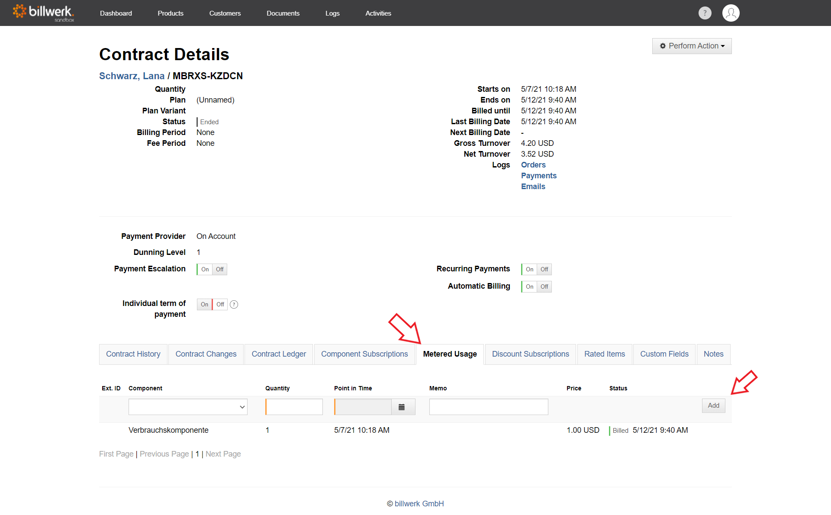Click the Add button
Image resolution: width=831 pixels, height=515 pixels.
tap(714, 406)
